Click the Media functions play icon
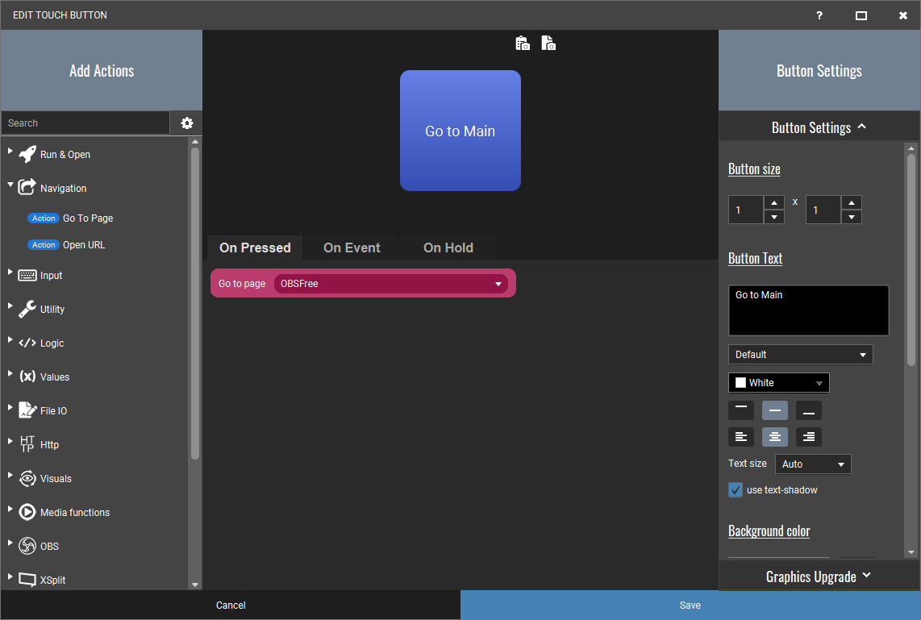The image size is (921, 620). click(x=27, y=513)
